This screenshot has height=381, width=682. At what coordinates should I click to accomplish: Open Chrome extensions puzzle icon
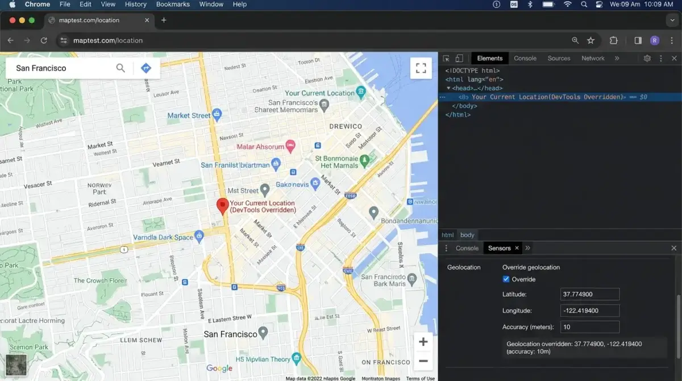pyautogui.click(x=613, y=40)
